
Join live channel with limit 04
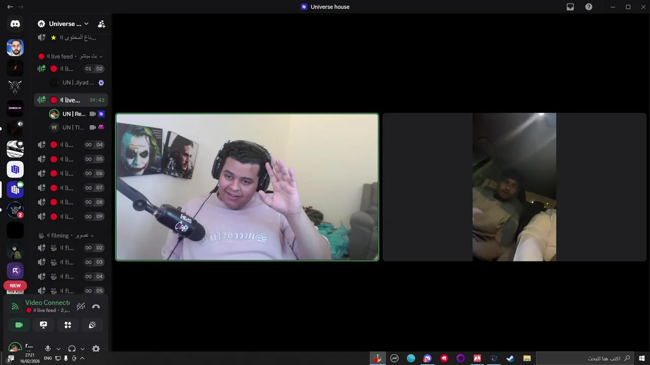click(x=71, y=145)
